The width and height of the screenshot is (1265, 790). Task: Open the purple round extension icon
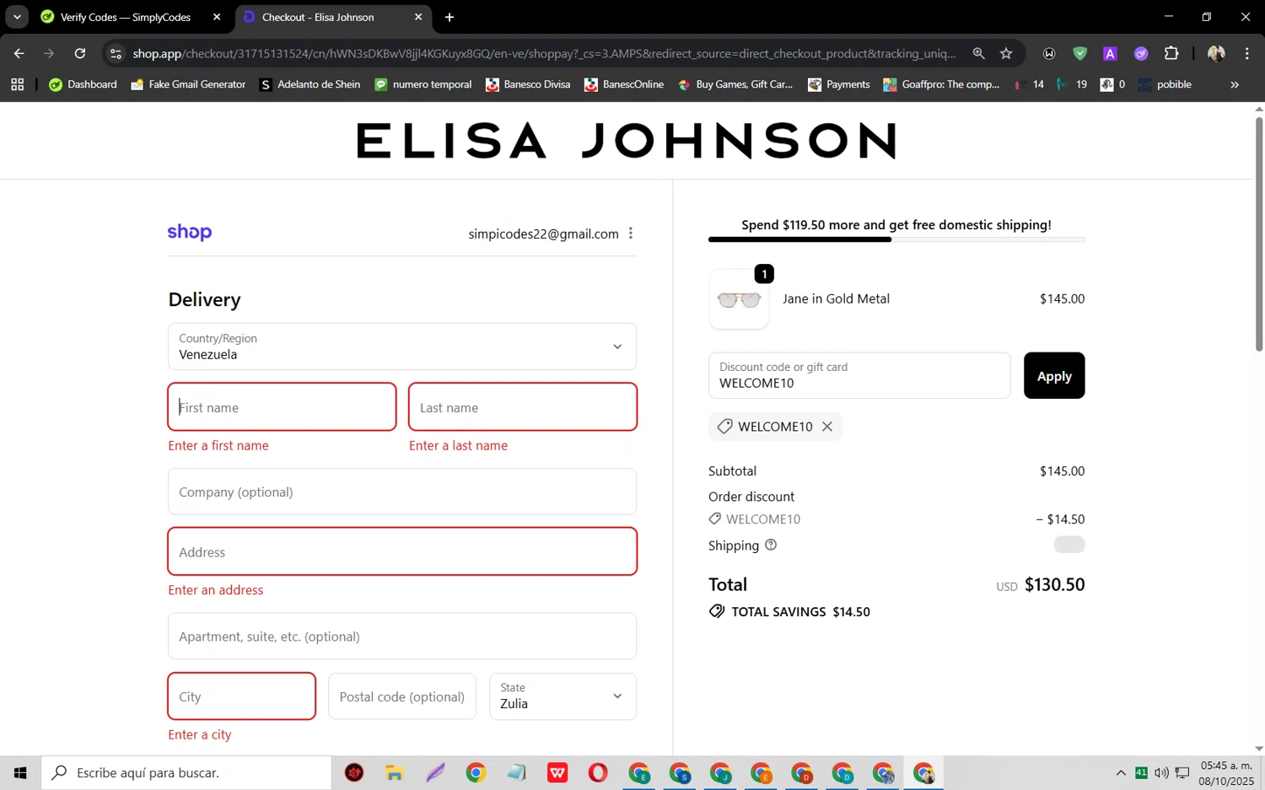[1141, 53]
